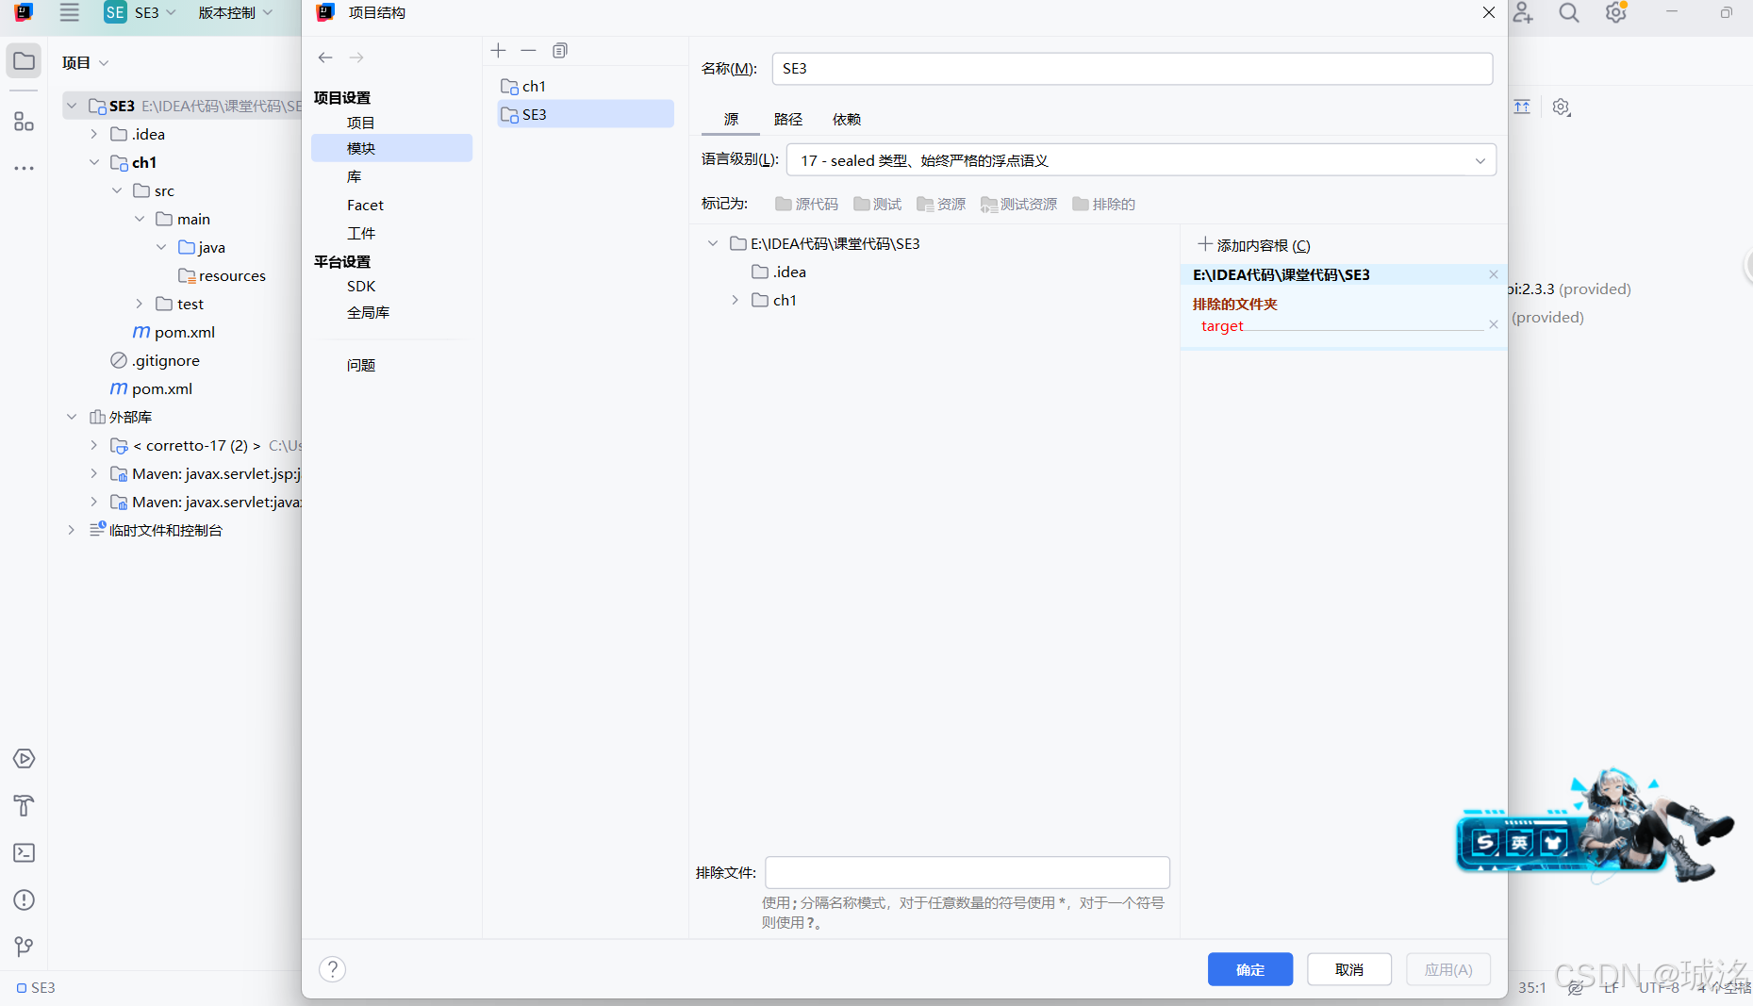Select SE3 module in module list
Viewport: 1753px width, 1006px height.
586,114
